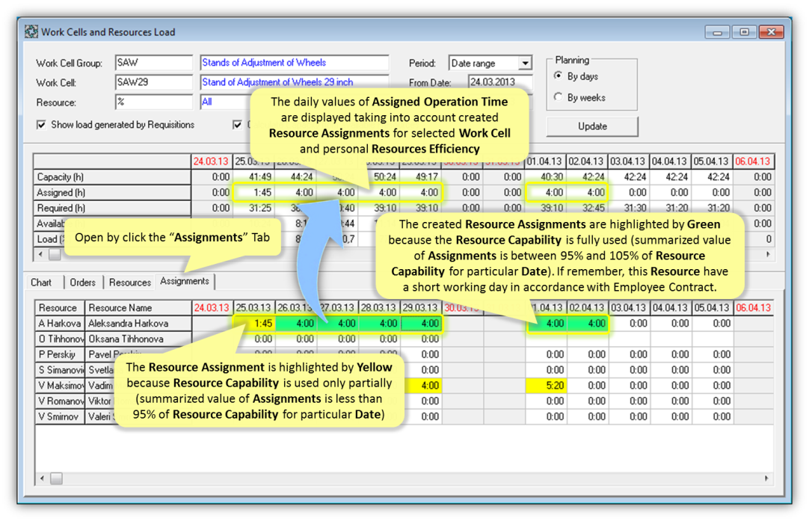Click the scroll thumb under the Assignments grid
The width and height of the screenshot is (809, 521).
(x=56, y=478)
